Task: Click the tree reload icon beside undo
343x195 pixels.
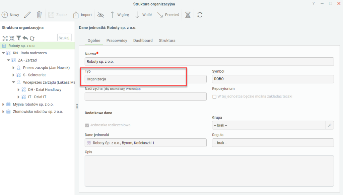Action: click(x=32, y=38)
